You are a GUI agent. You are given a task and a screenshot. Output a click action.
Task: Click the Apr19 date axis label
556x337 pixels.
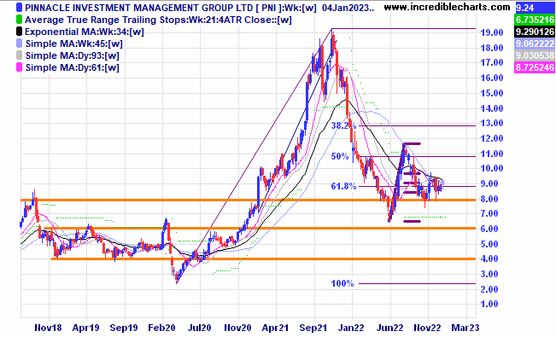tap(85, 328)
